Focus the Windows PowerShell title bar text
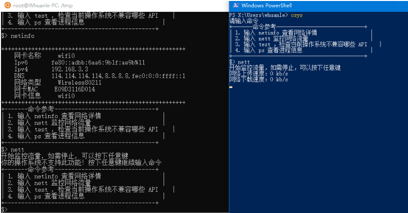 click(267, 5)
